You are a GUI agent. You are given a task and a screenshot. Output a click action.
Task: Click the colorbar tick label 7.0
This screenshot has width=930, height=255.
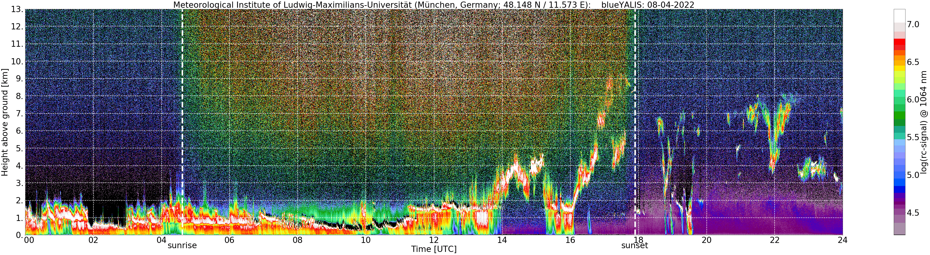[x=913, y=24]
